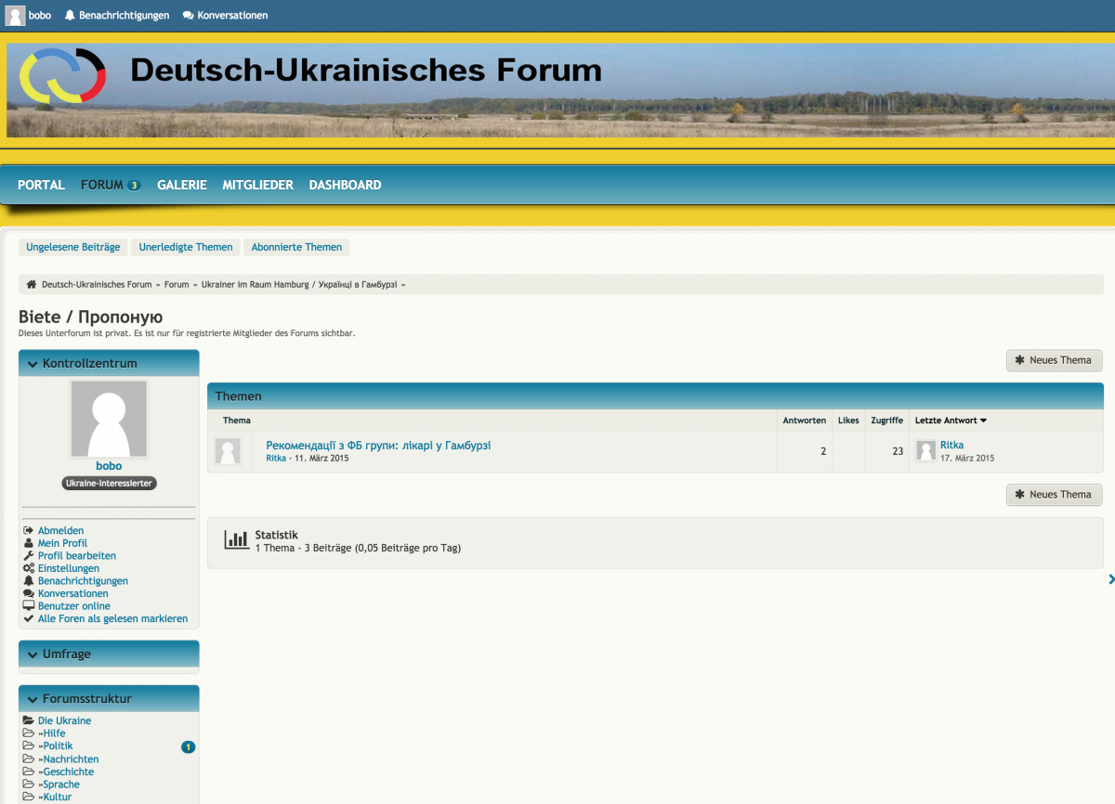Open the Profil bearbeiten link

tap(77, 556)
